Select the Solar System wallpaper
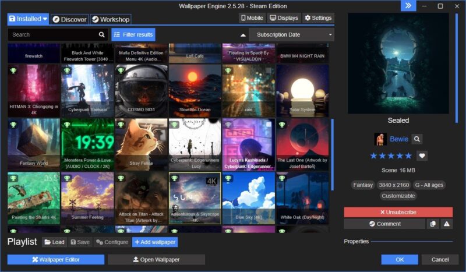The width and height of the screenshot is (466, 272). click(302, 91)
